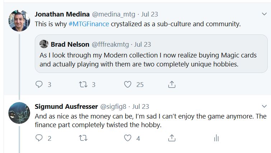This screenshot has height=153, width=271.
Task: Like Sigmund Ausfresser's tweet
Action: [x=128, y=138]
